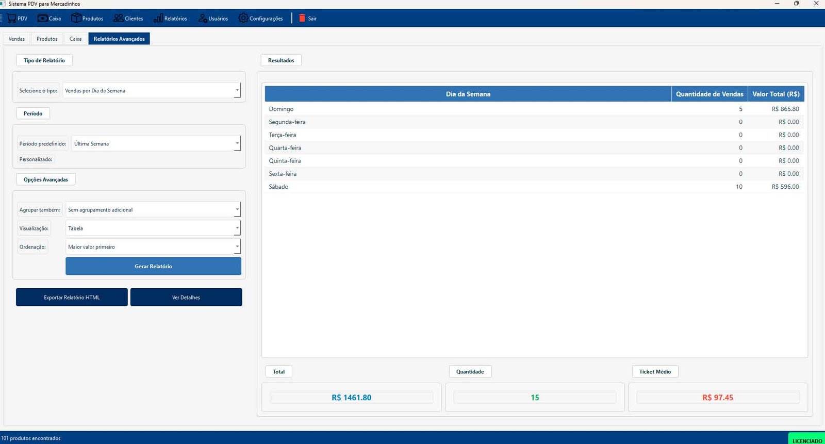Click the Total label below the table
Screen dimensions: 825x444
pos(279,371)
